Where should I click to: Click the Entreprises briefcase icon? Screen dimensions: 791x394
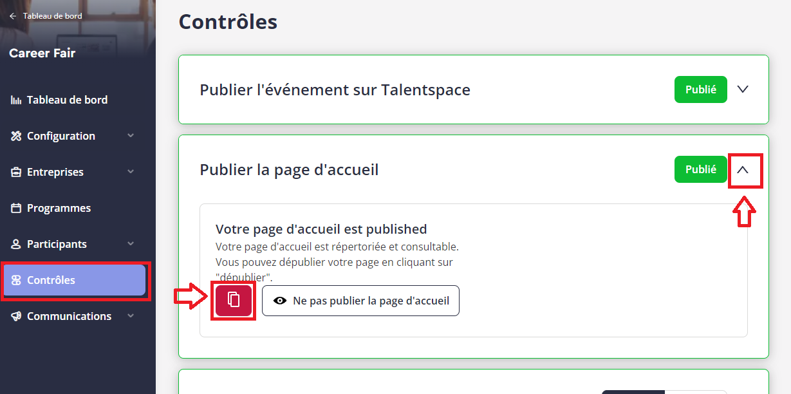coord(16,172)
